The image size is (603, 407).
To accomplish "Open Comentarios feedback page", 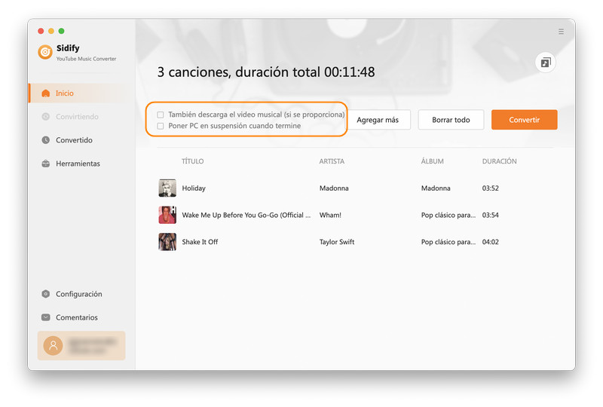I will [x=78, y=317].
